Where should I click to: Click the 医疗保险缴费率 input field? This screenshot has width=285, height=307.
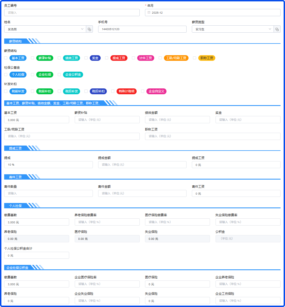177,222
